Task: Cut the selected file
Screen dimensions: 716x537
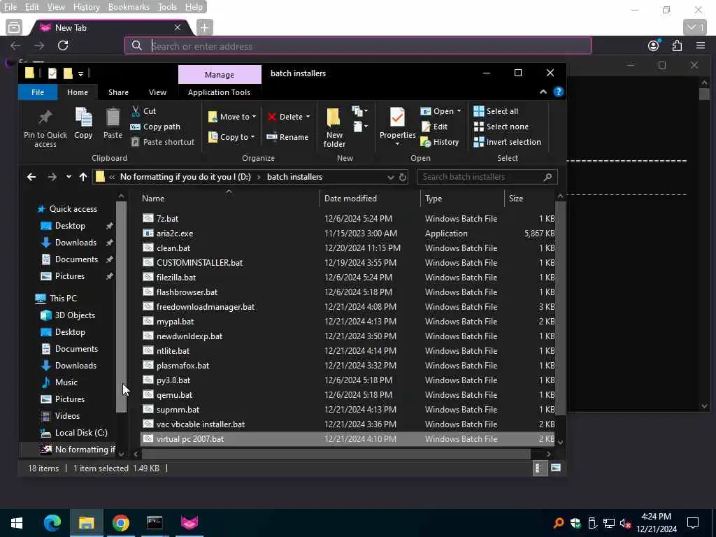Action: coord(143,111)
